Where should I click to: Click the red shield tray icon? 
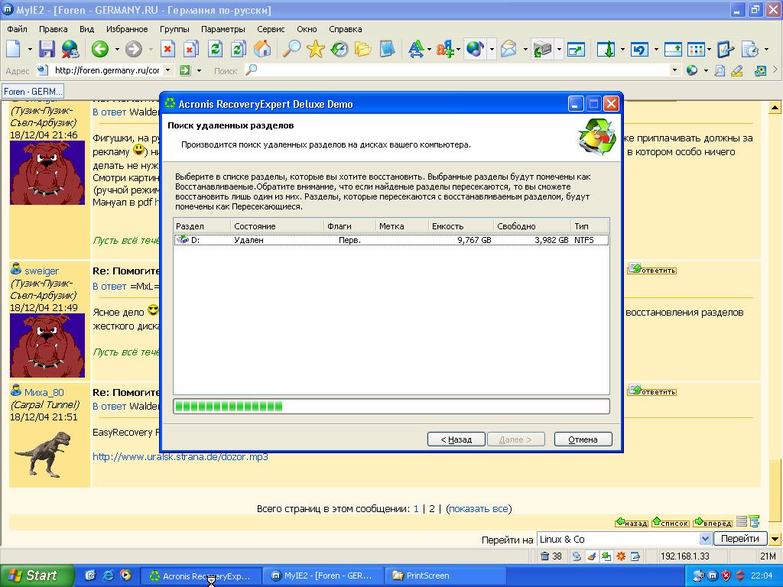click(726, 576)
